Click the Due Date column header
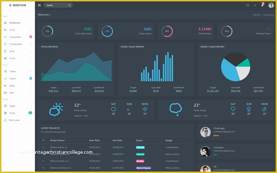This screenshot has height=173, width=277. point(117,141)
